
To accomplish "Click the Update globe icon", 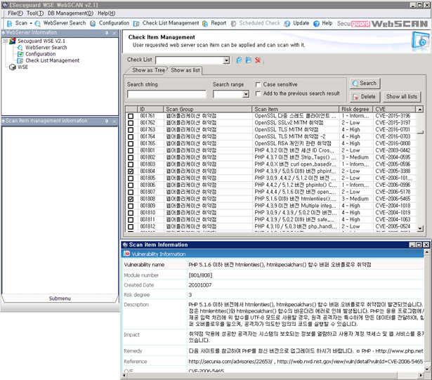I will coord(287,24).
